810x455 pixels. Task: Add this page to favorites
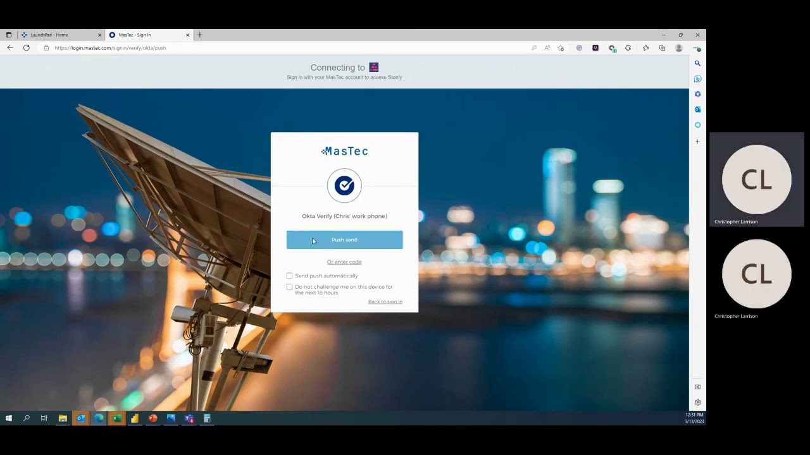(x=561, y=48)
